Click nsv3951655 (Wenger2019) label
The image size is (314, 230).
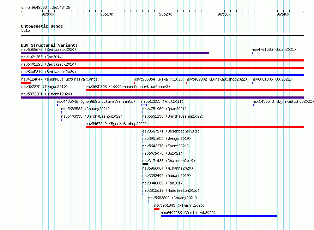(x=167, y=138)
